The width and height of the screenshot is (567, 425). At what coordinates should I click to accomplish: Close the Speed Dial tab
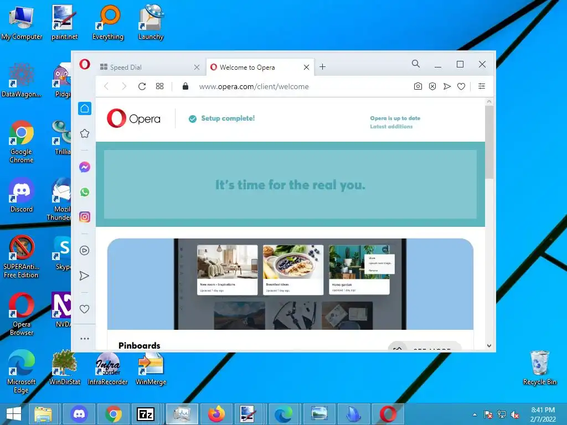click(x=197, y=67)
